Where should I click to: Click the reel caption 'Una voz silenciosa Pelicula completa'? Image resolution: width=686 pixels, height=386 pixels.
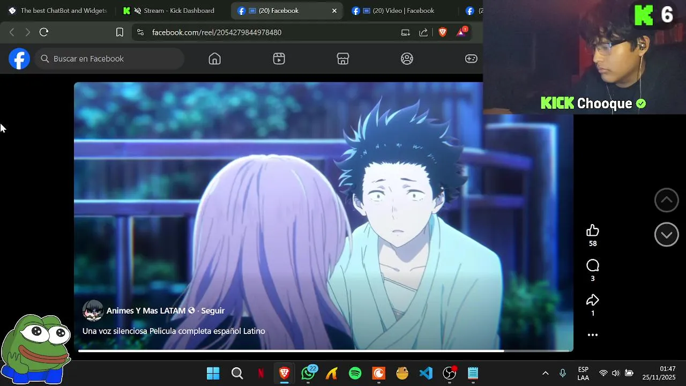[174, 331]
